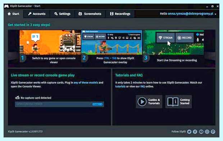Image resolution: width=223 pixels, height=141 pixels.
Task: Click 'Live stream or record console game play' heading
Action: point(43,75)
